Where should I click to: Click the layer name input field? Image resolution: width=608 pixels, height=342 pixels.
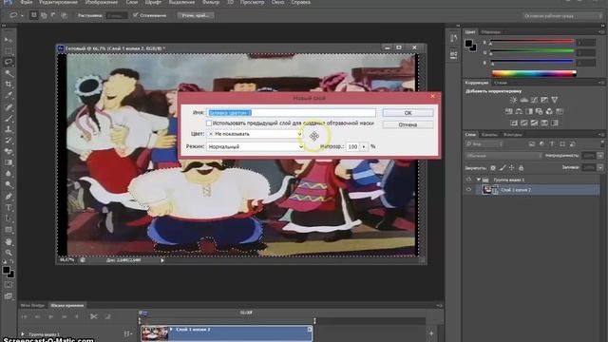[292, 113]
